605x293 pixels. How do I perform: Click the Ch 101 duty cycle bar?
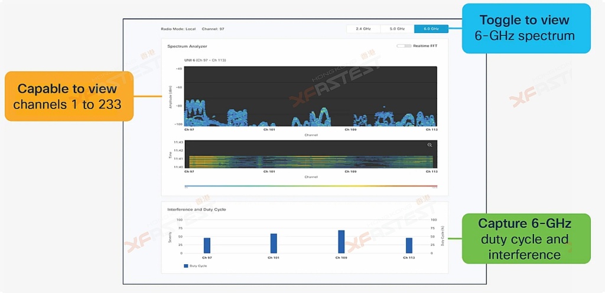click(274, 243)
